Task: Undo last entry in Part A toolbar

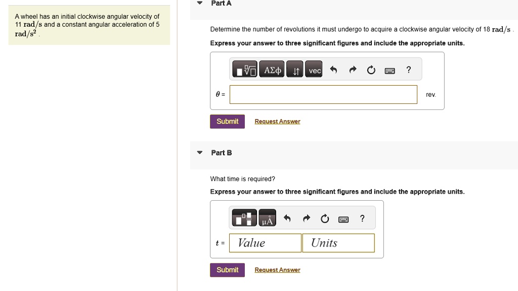Action: click(334, 70)
